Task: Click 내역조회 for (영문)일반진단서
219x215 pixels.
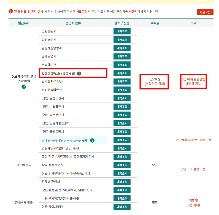Action: coord(122,115)
